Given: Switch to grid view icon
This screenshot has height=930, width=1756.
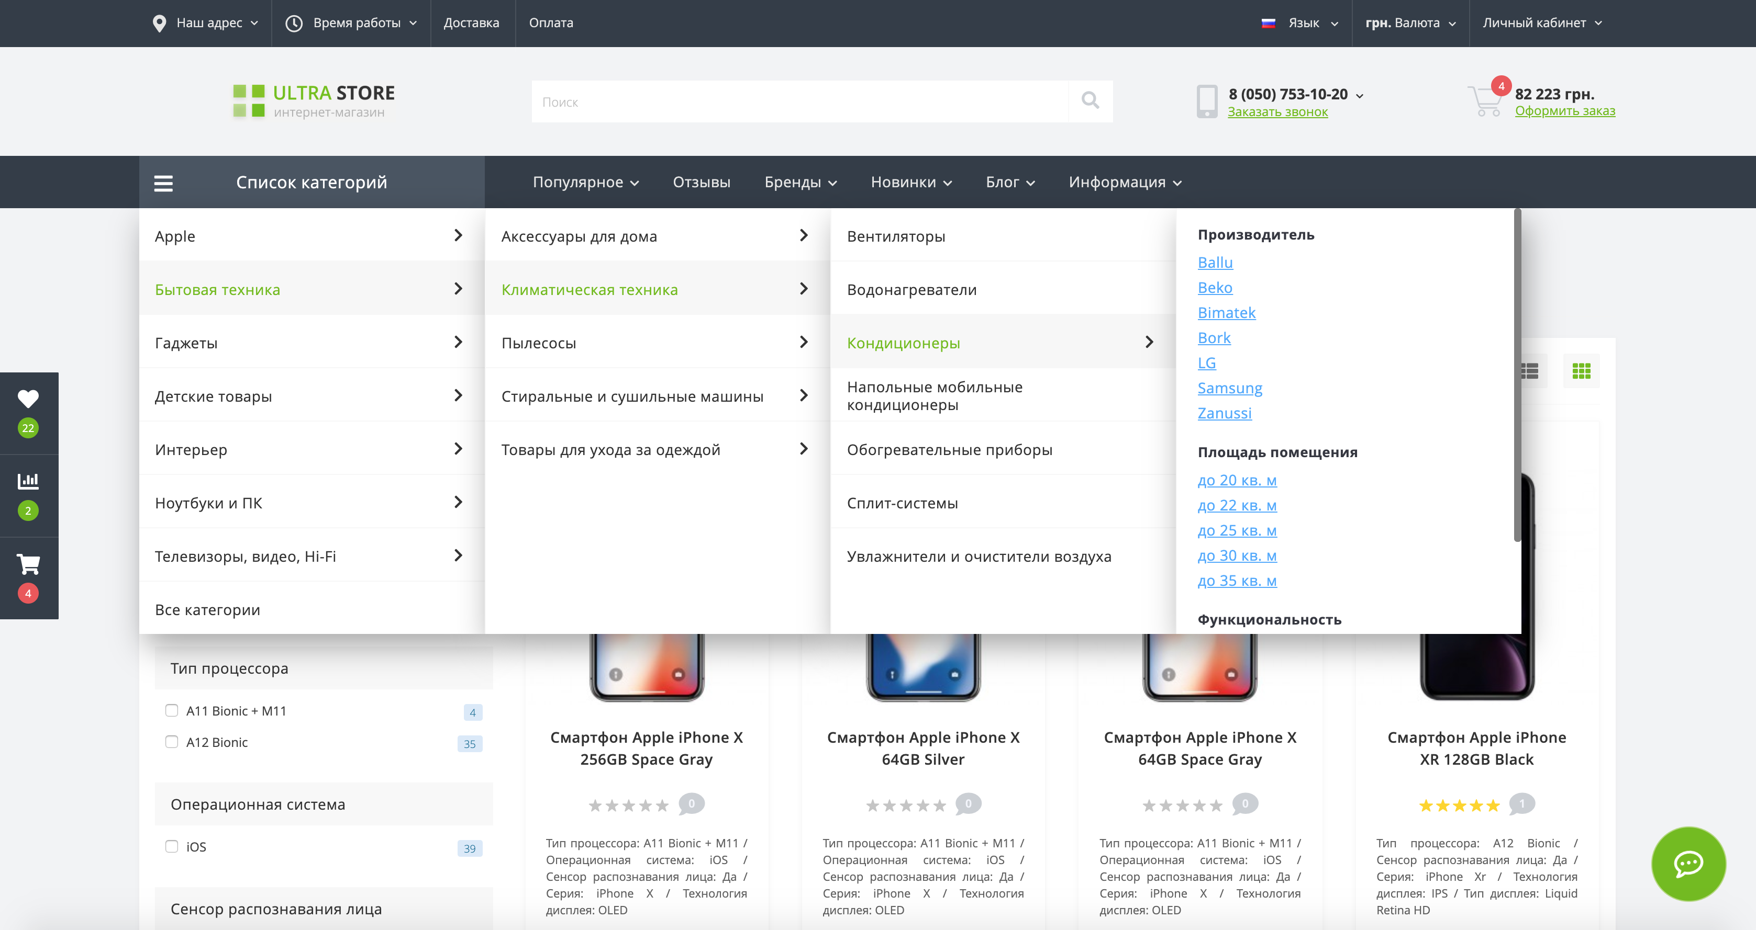Looking at the screenshot, I should click(x=1581, y=370).
